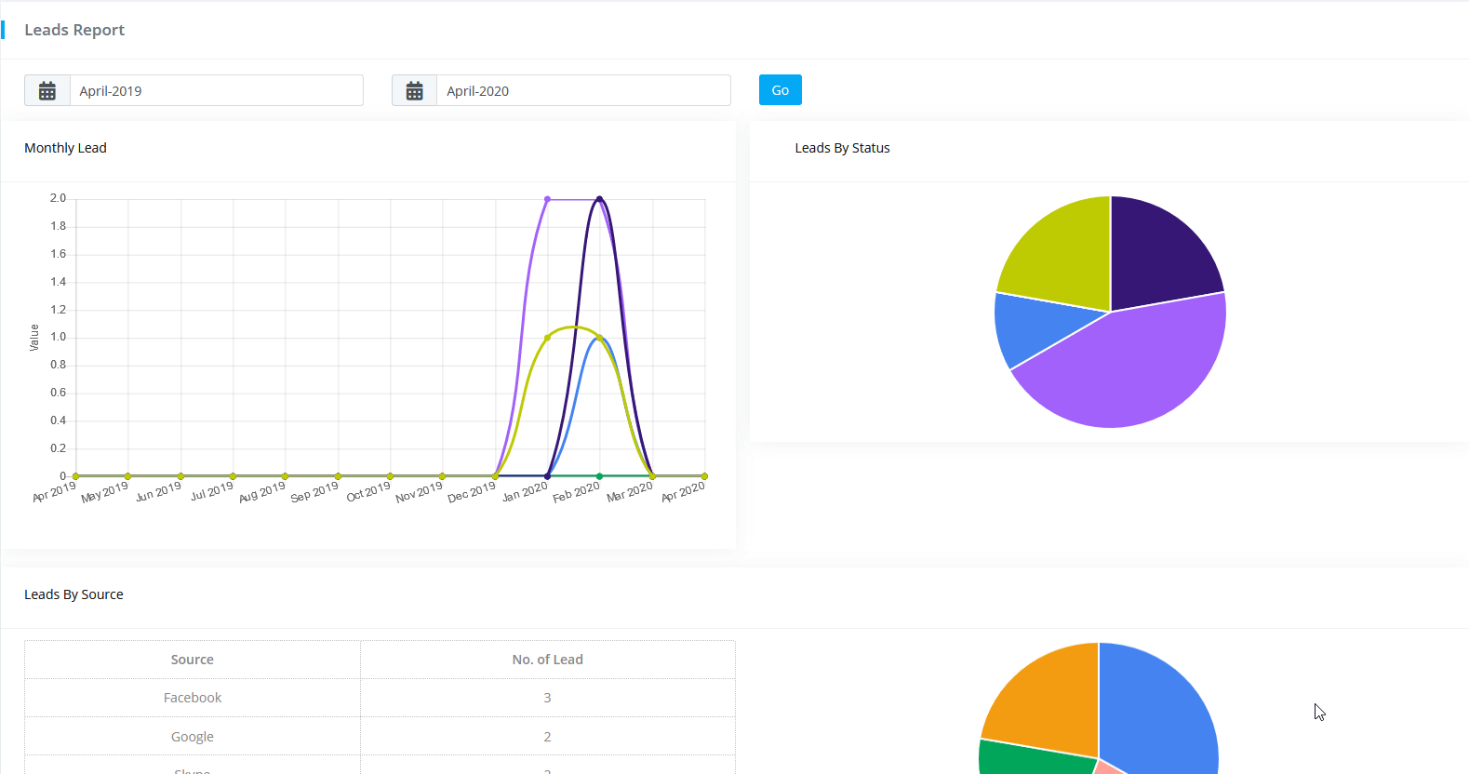This screenshot has width=1469, height=774.
Task: Click the April-2020 end date field
Action: (x=583, y=91)
